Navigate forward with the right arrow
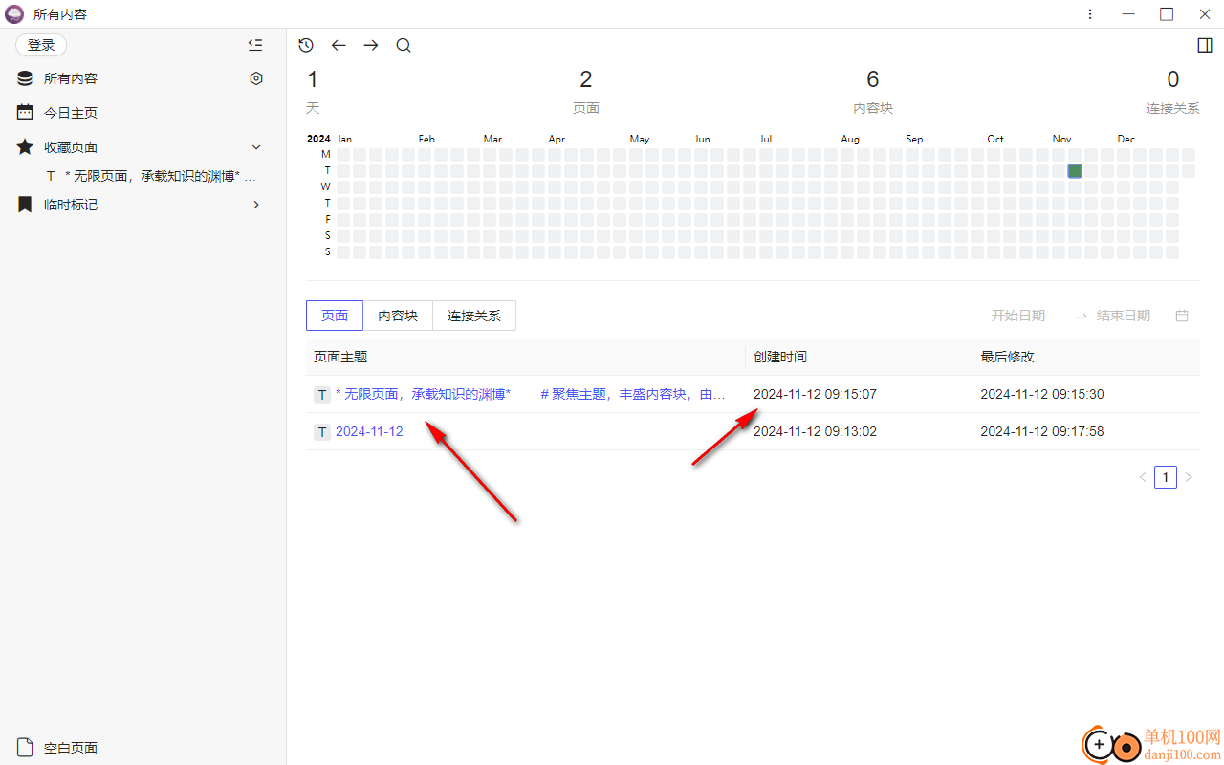The image size is (1224, 765). 371,45
